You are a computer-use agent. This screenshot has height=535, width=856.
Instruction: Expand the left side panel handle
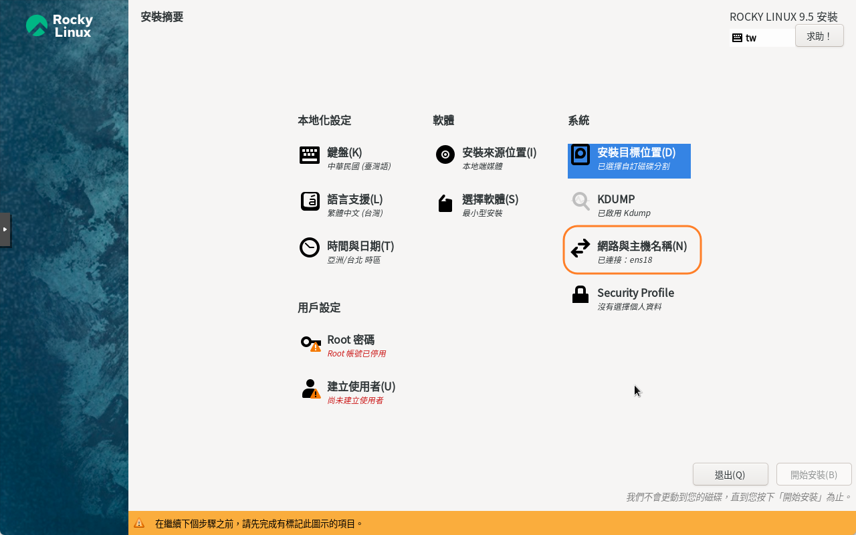pyautogui.click(x=5, y=229)
